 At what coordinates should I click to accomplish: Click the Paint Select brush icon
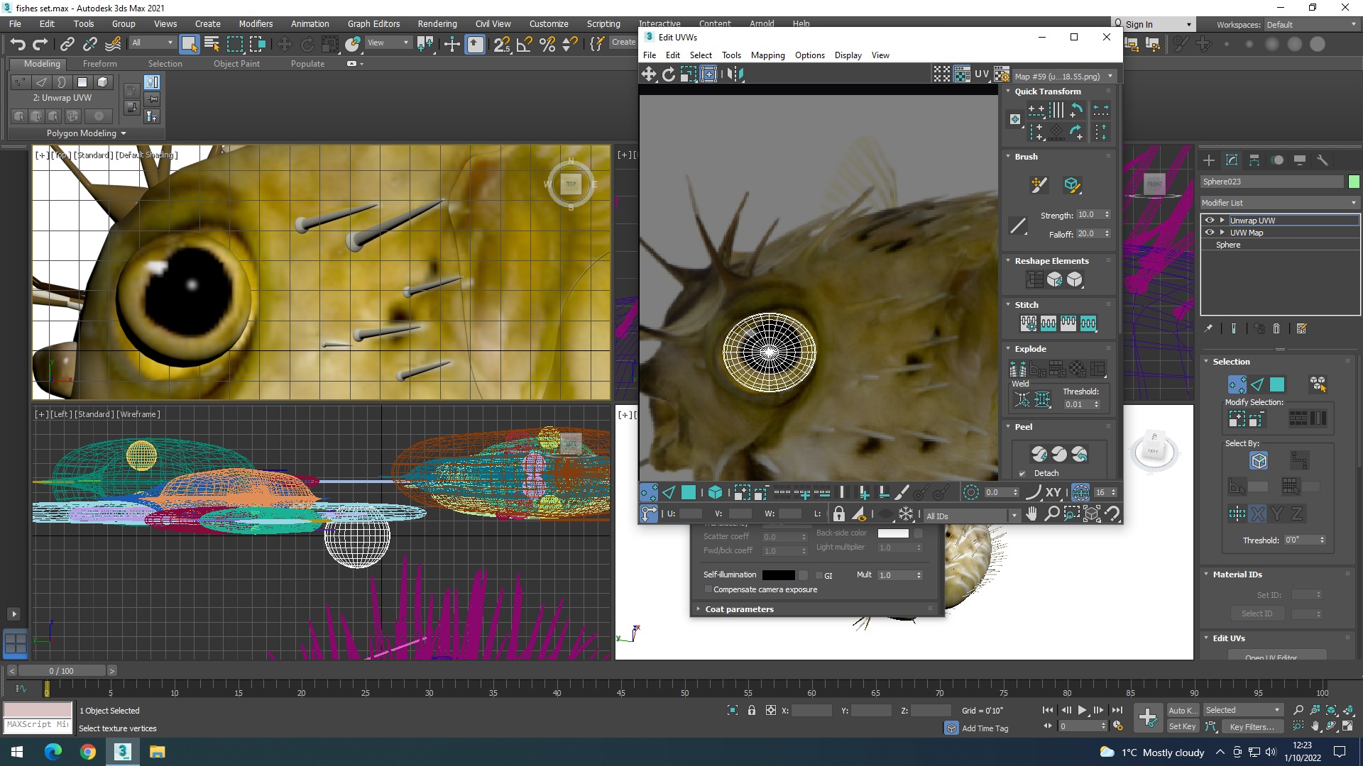(x=902, y=492)
